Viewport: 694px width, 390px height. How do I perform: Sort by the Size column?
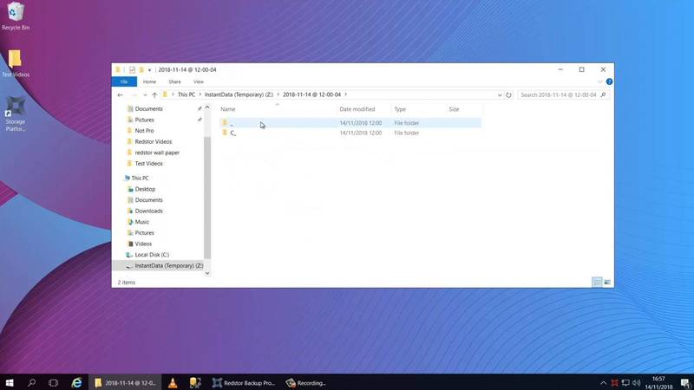[x=454, y=109]
